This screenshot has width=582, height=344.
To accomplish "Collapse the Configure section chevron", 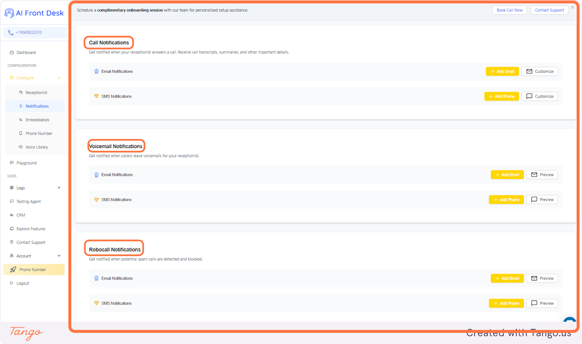I will point(59,78).
